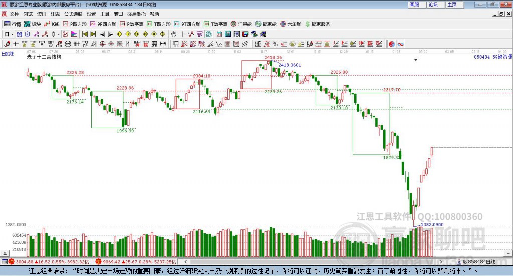Select the percent % tool

(x=275, y=44)
